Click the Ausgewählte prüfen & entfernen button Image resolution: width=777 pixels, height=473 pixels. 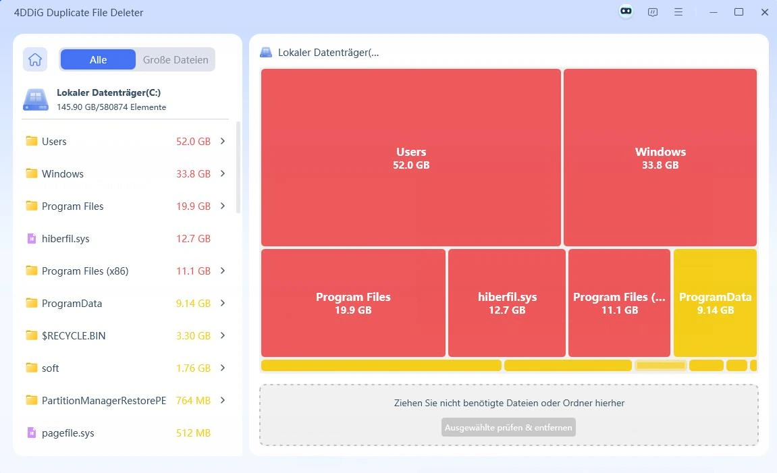[x=508, y=427]
